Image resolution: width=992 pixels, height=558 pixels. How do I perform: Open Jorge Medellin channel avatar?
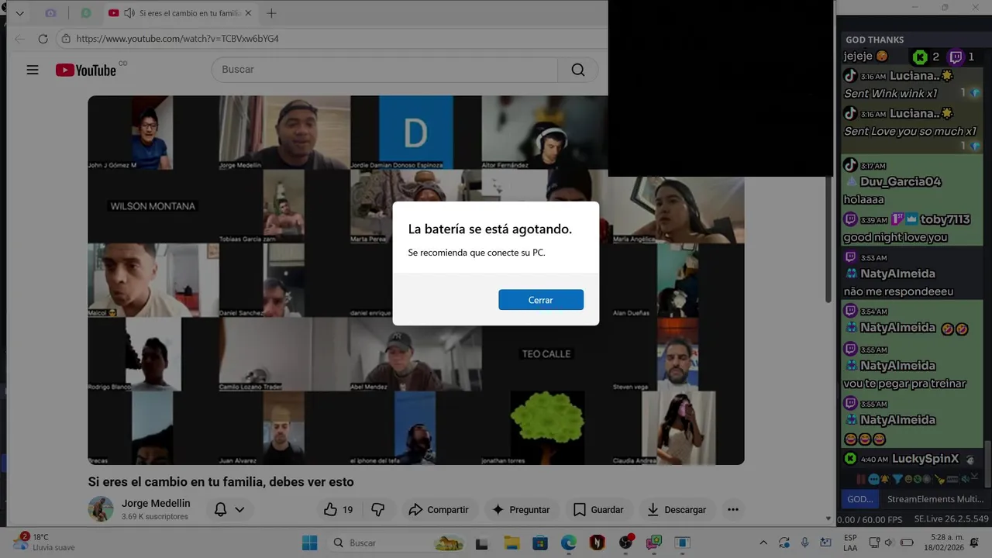(101, 509)
